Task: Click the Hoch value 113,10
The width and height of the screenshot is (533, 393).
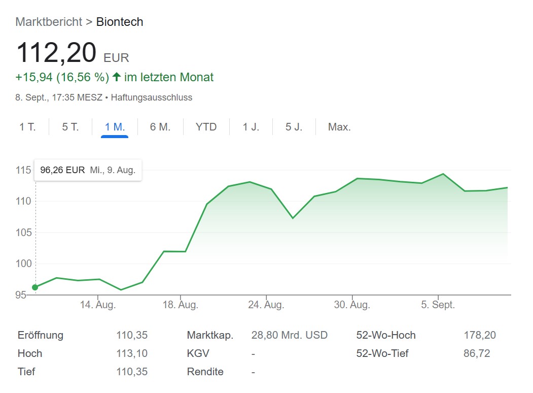Action: 132,353
